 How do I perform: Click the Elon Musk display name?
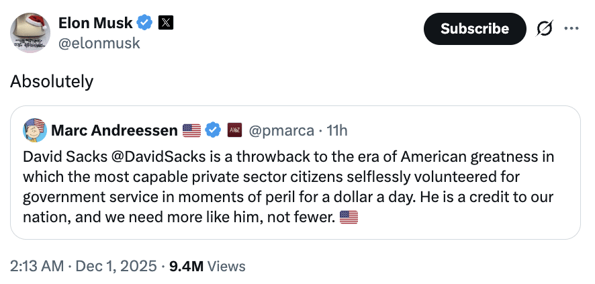click(95, 23)
